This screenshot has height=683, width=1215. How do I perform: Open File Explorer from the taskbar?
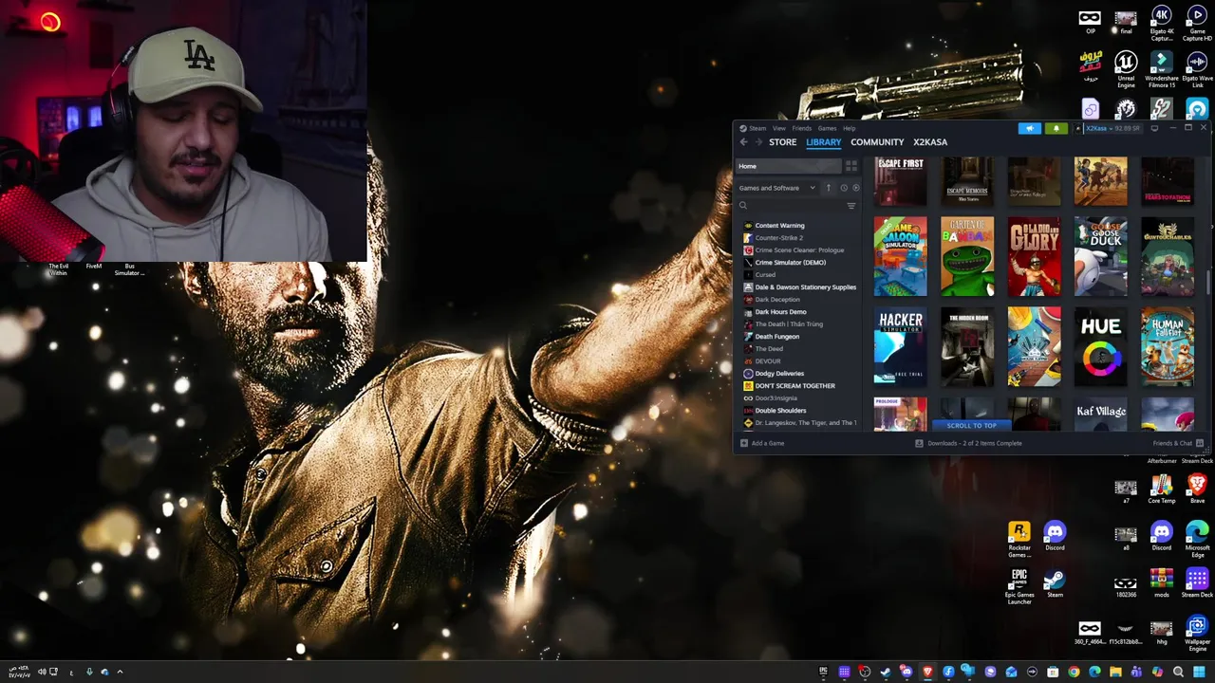[1115, 672]
